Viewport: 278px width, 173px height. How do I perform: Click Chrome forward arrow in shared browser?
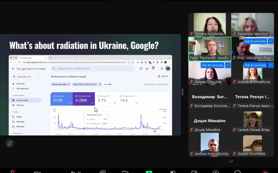(15, 62)
